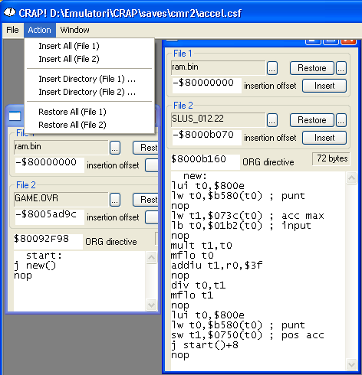Select Insert Directory (File 2) ...
This screenshot has height=375, width=362.
click(x=87, y=92)
